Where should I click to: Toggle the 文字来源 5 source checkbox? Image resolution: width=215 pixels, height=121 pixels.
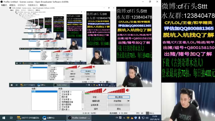point(60,94)
